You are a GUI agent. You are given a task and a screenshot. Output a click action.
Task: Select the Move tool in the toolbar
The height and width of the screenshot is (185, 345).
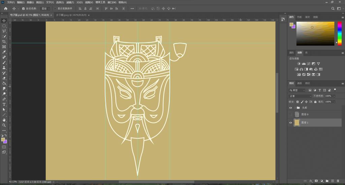[4, 20]
